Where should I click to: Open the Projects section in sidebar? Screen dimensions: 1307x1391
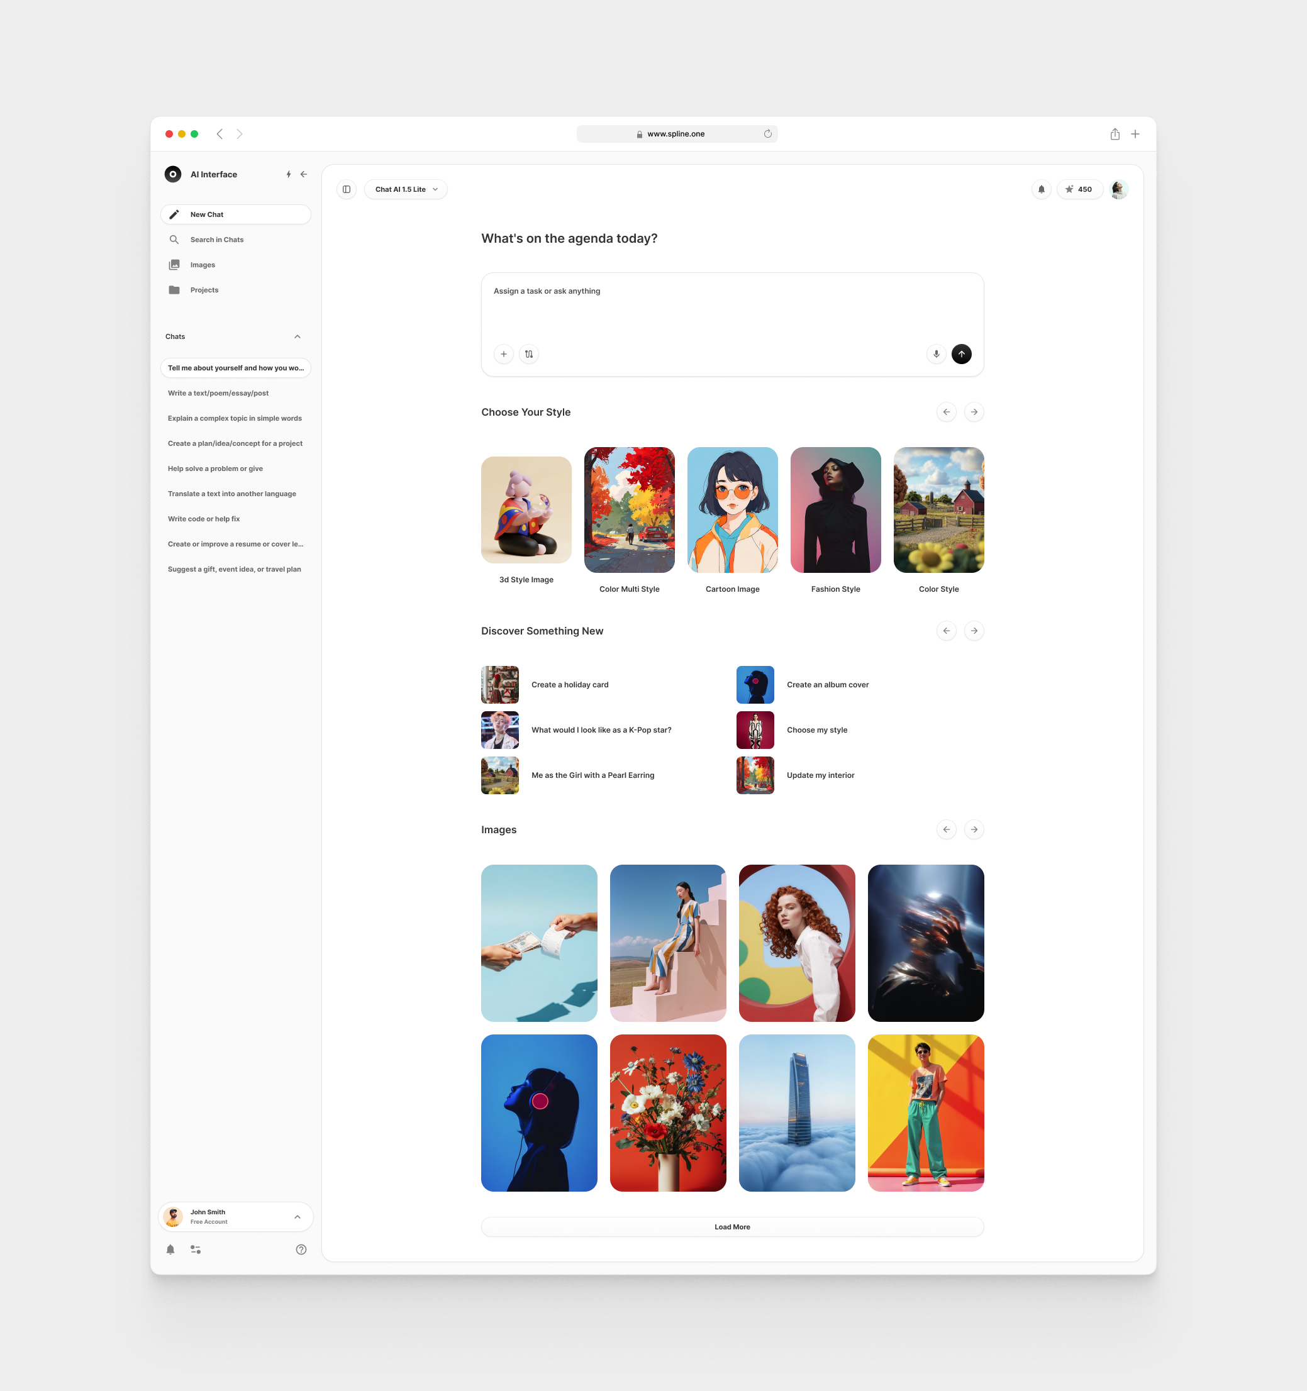click(x=236, y=291)
